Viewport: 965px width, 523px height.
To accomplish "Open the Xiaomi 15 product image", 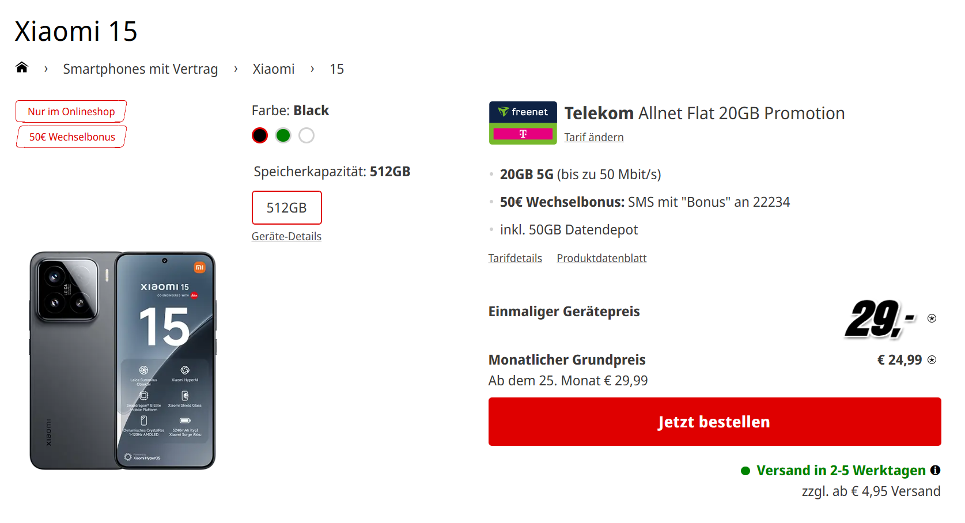I will (x=123, y=361).
